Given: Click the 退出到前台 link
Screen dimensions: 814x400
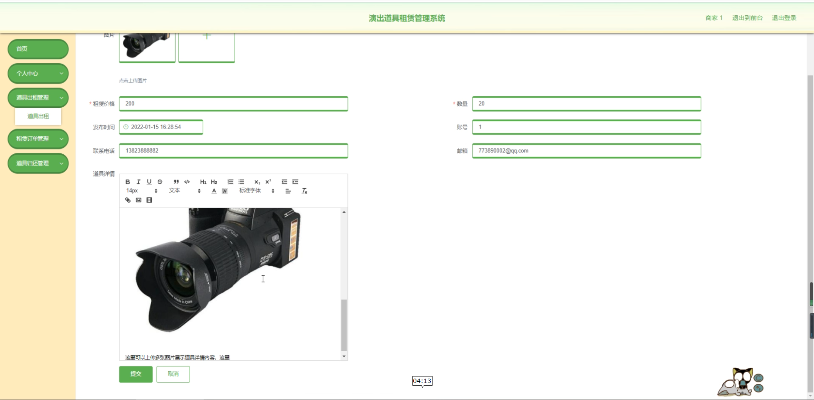Looking at the screenshot, I should coord(747,18).
